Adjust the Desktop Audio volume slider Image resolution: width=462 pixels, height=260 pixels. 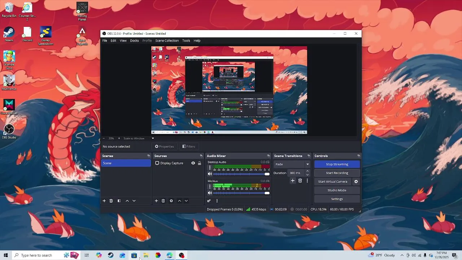241,174
